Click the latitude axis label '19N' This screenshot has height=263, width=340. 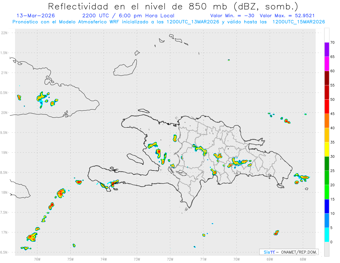pyautogui.click(x=5, y=153)
